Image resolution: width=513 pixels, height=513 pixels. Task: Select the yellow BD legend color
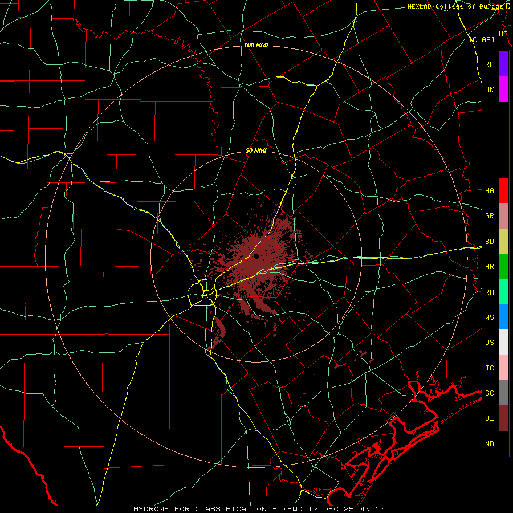coord(503,242)
